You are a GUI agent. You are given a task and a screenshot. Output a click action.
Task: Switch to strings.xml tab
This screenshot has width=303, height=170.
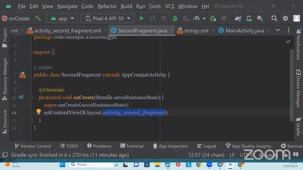196,30
